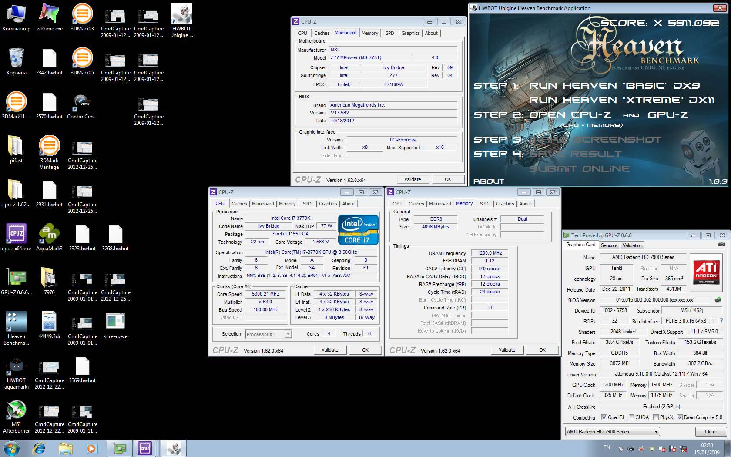The image size is (731, 457).
Task: Click RUN HEAVEN "BASIC" DX9 step
Action: tap(614, 86)
